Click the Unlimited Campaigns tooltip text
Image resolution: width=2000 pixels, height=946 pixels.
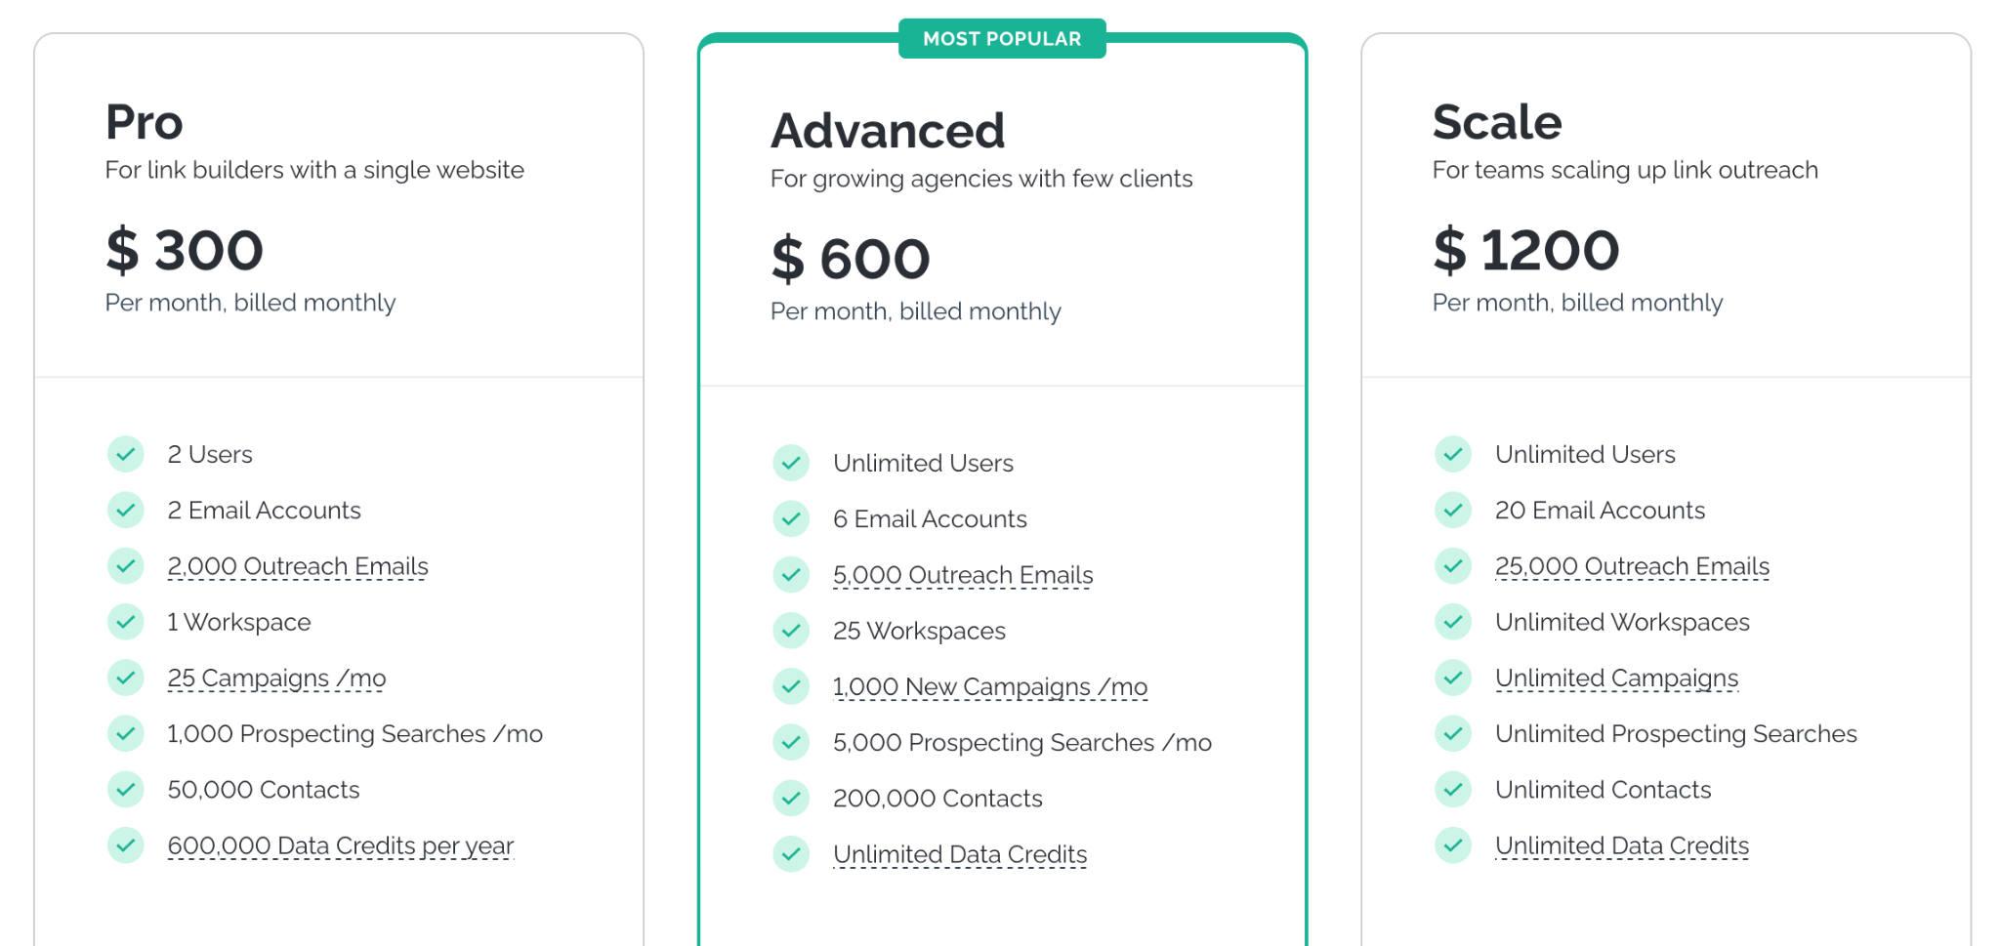(1617, 678)
